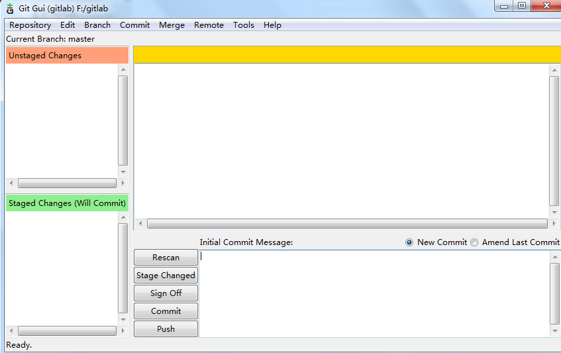Click the Rescan button
561x353 pixels.
click(166, 258)
